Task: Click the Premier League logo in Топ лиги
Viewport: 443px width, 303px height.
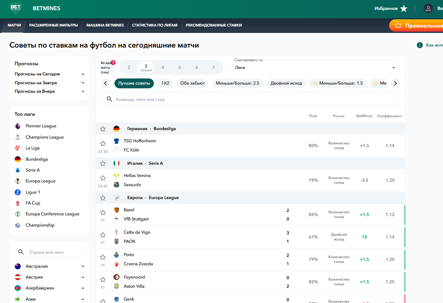Action: (x=18, y=126)
